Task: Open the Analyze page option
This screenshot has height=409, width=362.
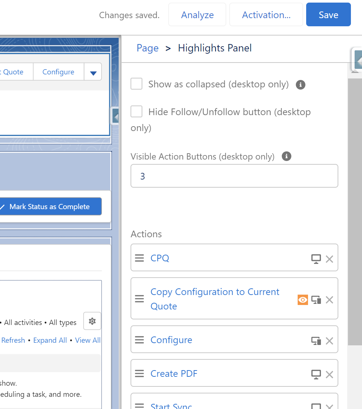Action: click(x=197, y=14)
